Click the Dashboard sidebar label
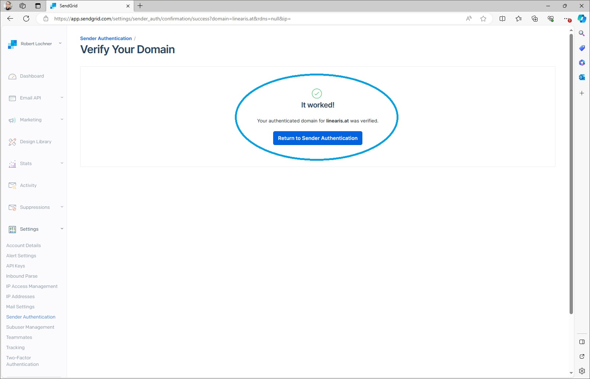This screenshot has height=379, width=590. (32, 76)
